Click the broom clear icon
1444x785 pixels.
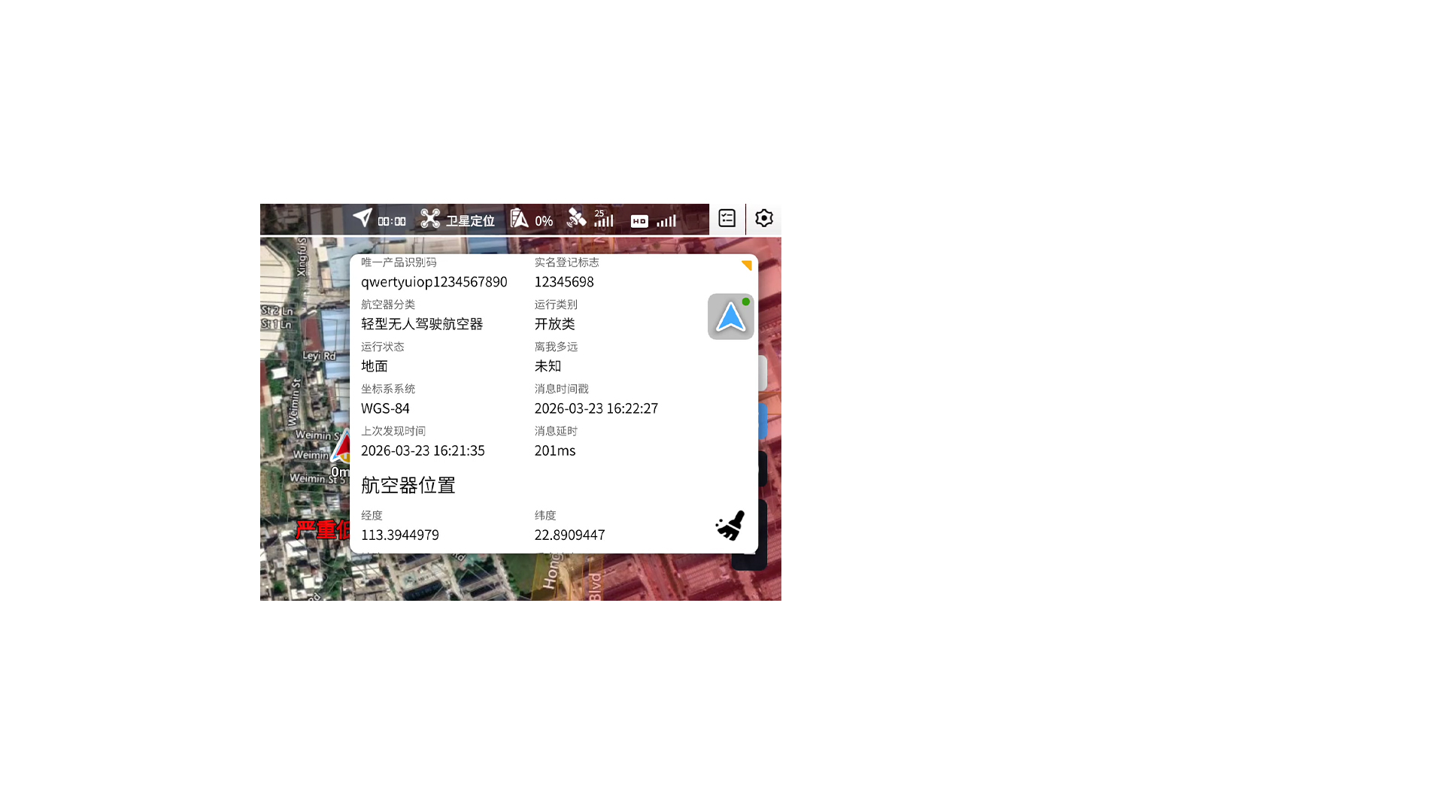[730, 526]
